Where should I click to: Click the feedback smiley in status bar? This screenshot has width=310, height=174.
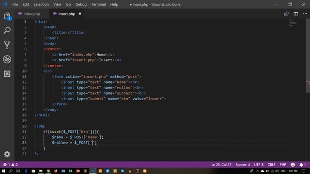[293, 164]
